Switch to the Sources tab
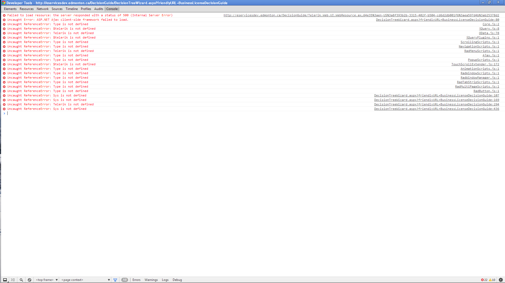 57,9
